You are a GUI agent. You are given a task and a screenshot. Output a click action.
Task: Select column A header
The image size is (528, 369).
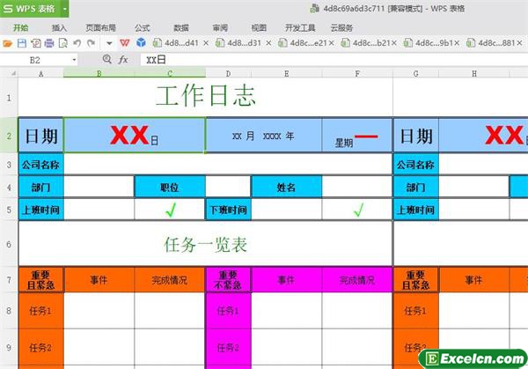pos(40,73)
